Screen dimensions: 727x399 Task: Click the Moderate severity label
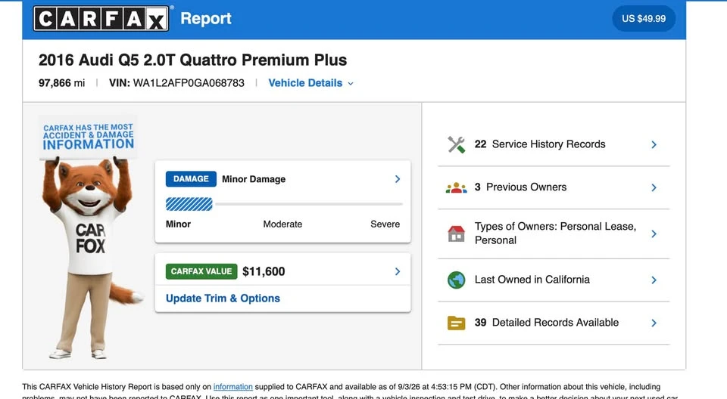[282, 224]
